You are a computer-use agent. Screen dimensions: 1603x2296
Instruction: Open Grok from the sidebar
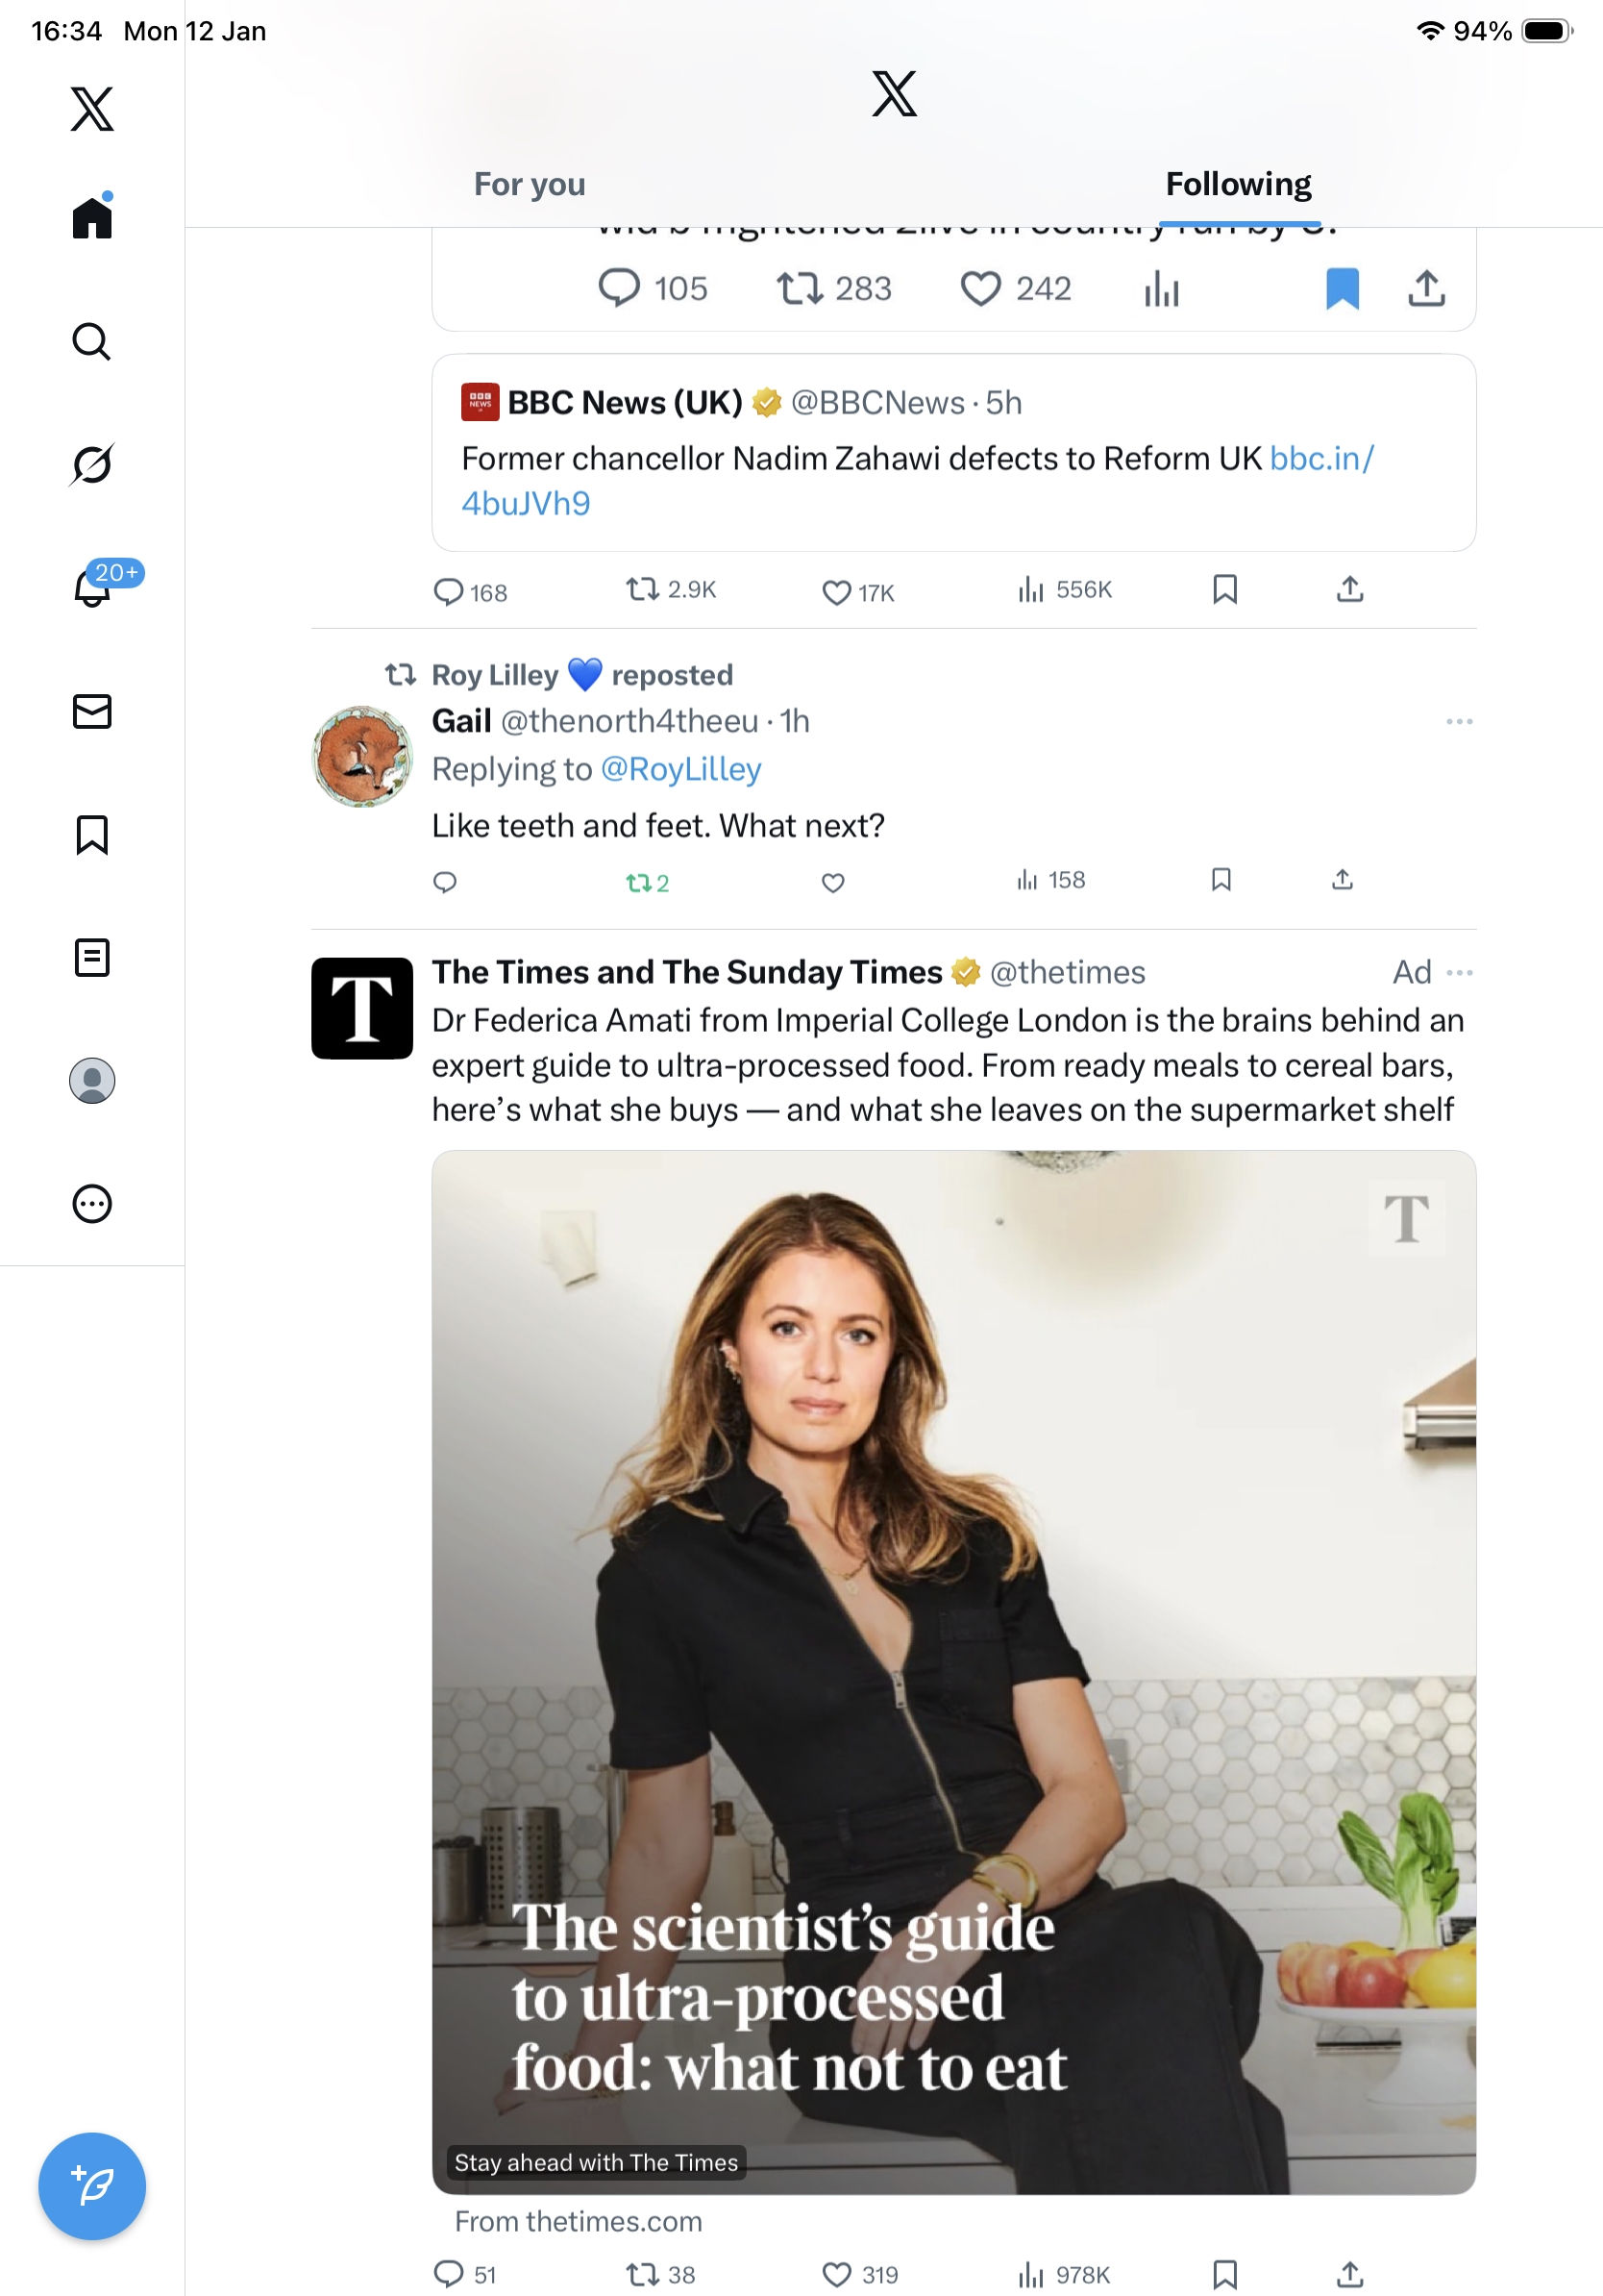pos(92,465)
